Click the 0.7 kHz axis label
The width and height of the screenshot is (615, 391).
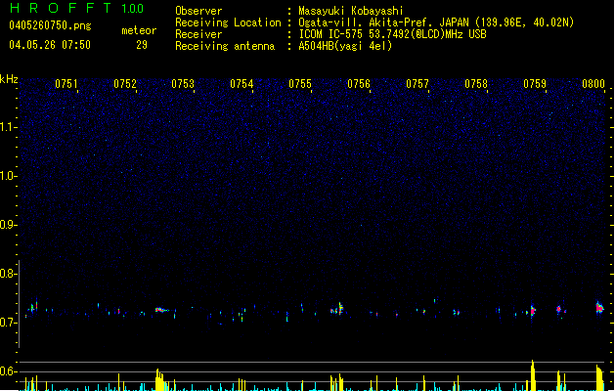coord(9,323)
